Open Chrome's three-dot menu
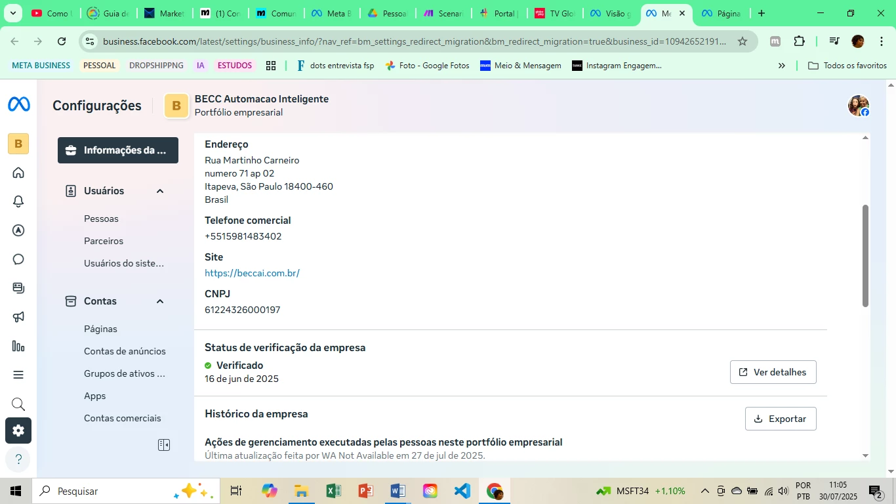This screenshot has height=504, width=896. 882,41
